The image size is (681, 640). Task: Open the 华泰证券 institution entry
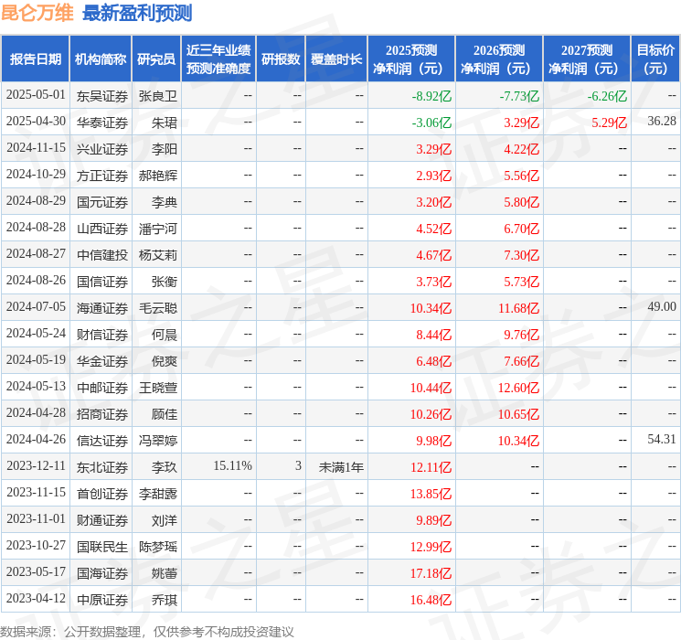101,122
